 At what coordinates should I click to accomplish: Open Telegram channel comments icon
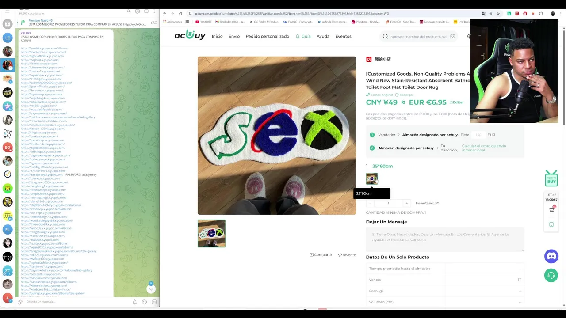138,11
